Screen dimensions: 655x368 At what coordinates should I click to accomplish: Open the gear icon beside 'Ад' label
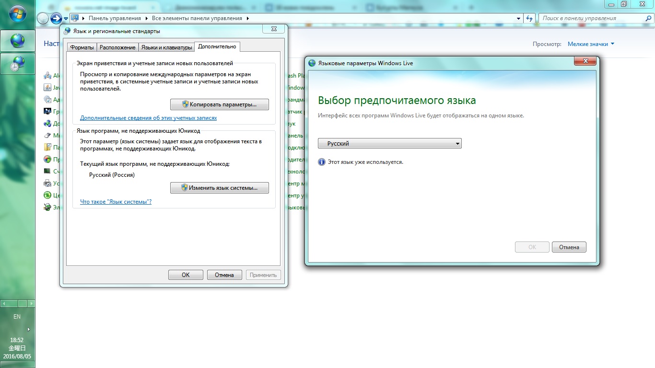(47, 100)
